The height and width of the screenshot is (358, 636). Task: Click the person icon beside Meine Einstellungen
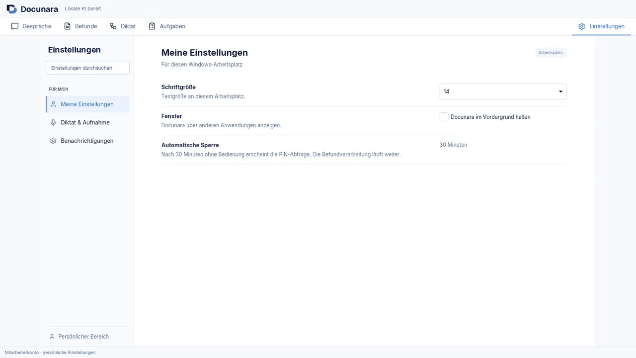click(53, 104)
